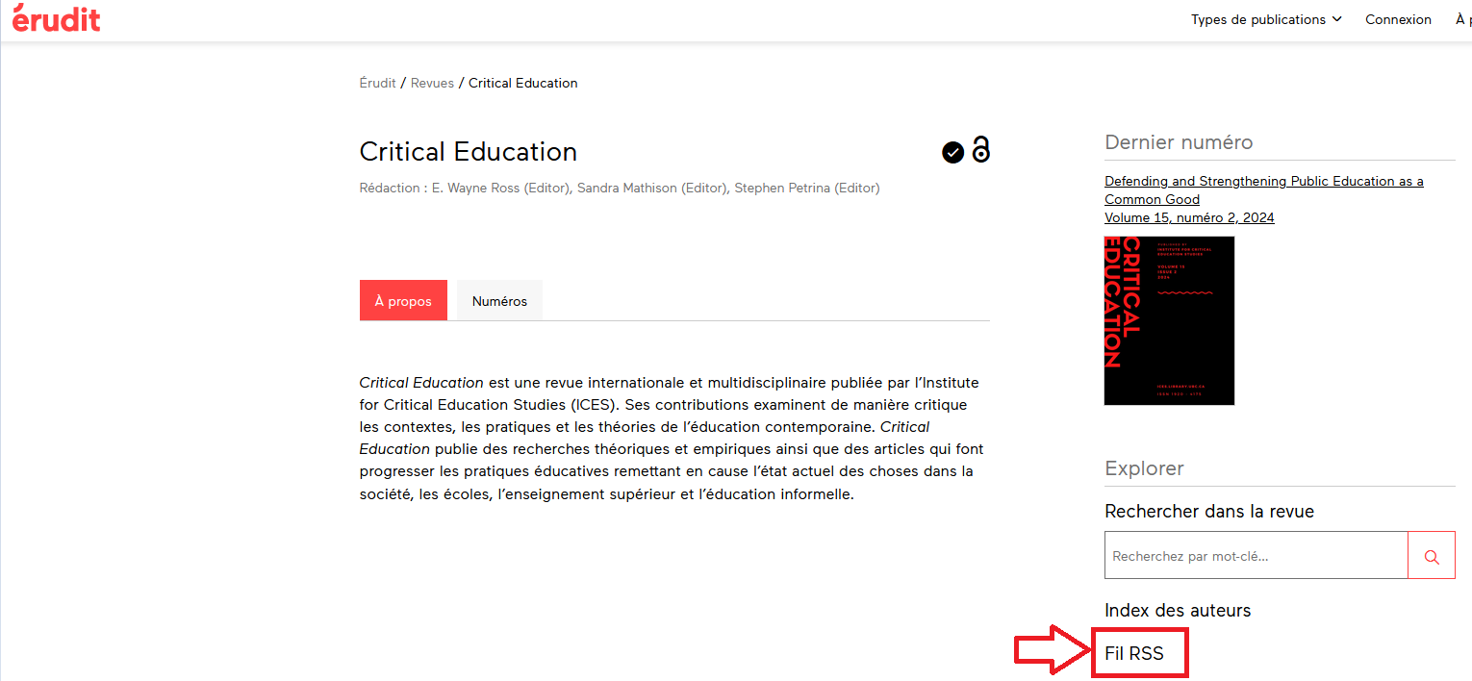Click the keyword search input field

[x=1256, y=556]
